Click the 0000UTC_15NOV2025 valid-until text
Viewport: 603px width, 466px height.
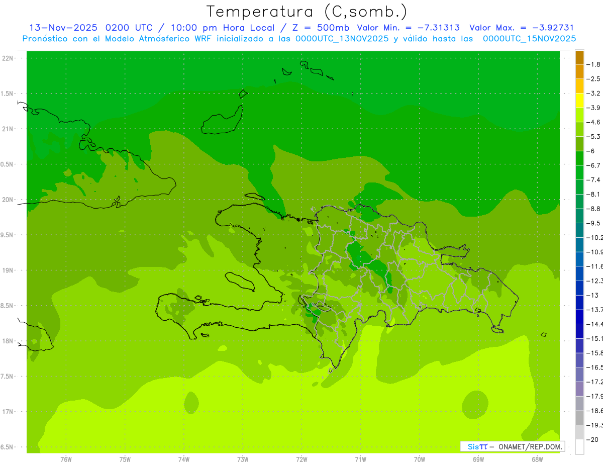click(530, 39)
